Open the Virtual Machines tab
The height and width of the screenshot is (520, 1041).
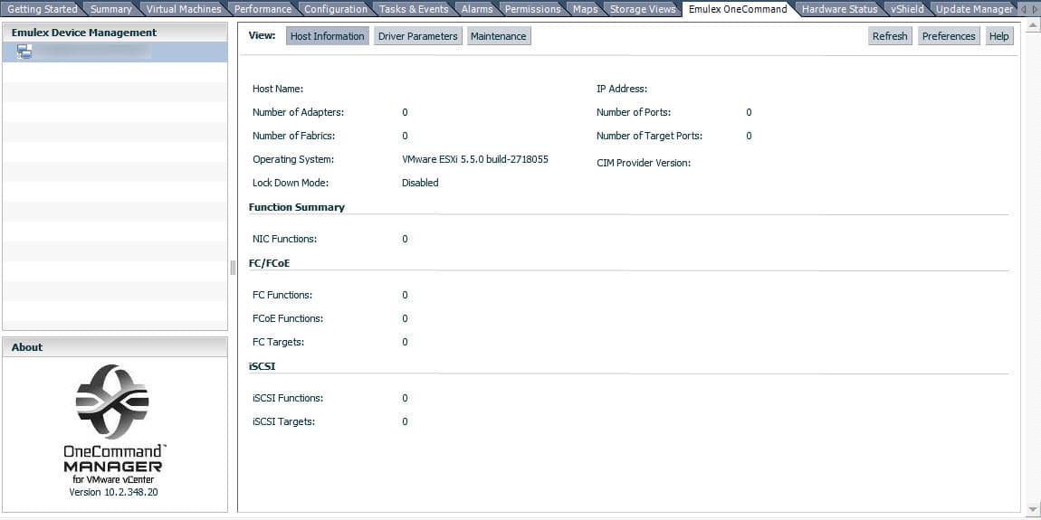(184, 9)
